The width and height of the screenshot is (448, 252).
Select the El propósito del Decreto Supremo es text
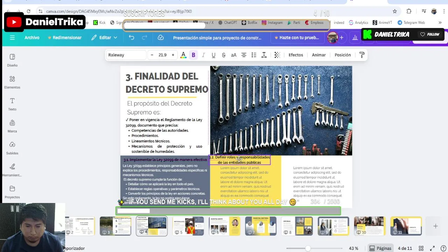coord(160,108)
